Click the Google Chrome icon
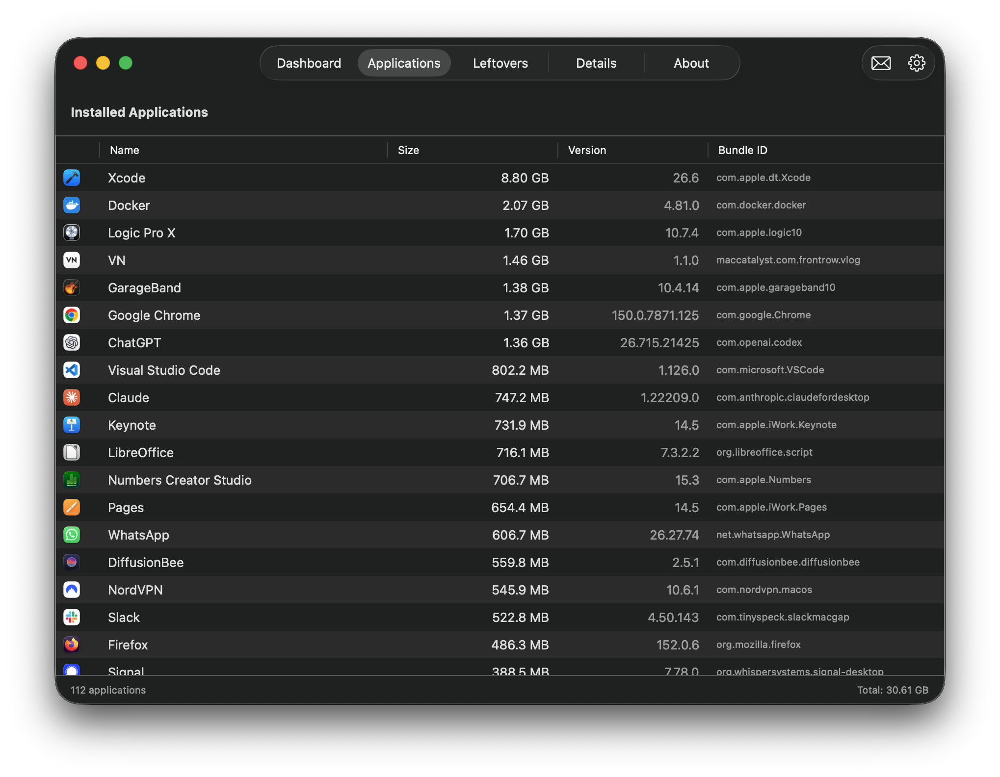1000x777 pixels. pyautogui.click(x=72, y=315)
